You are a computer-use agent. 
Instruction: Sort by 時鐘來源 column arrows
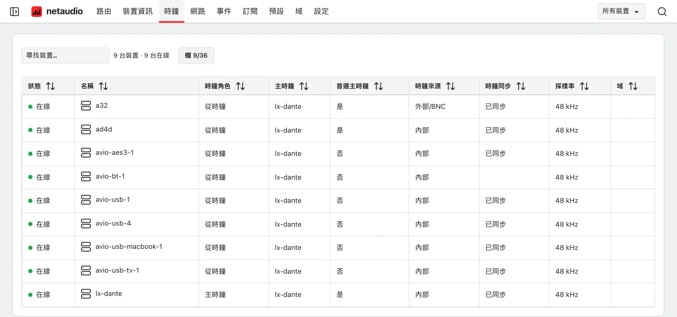point(451,86)
